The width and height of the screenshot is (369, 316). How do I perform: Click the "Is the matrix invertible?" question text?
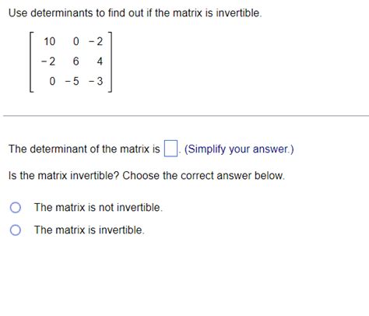point(64,175)
